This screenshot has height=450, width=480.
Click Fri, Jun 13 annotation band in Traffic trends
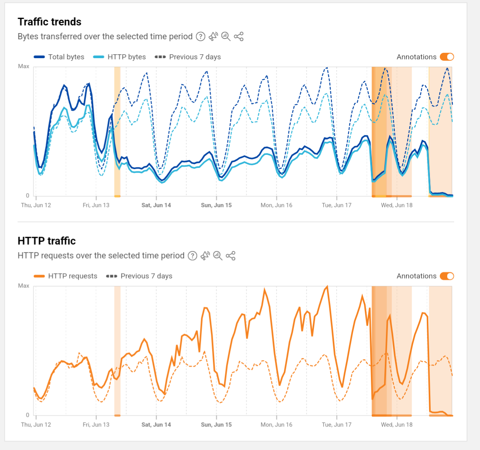(x=117, y=131)
